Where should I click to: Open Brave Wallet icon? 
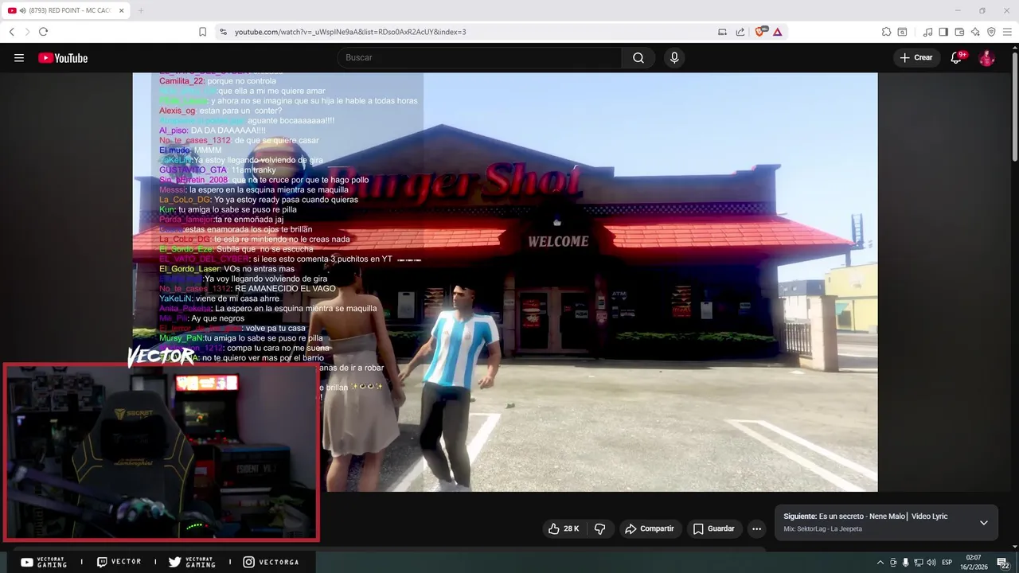pos(959,32)
